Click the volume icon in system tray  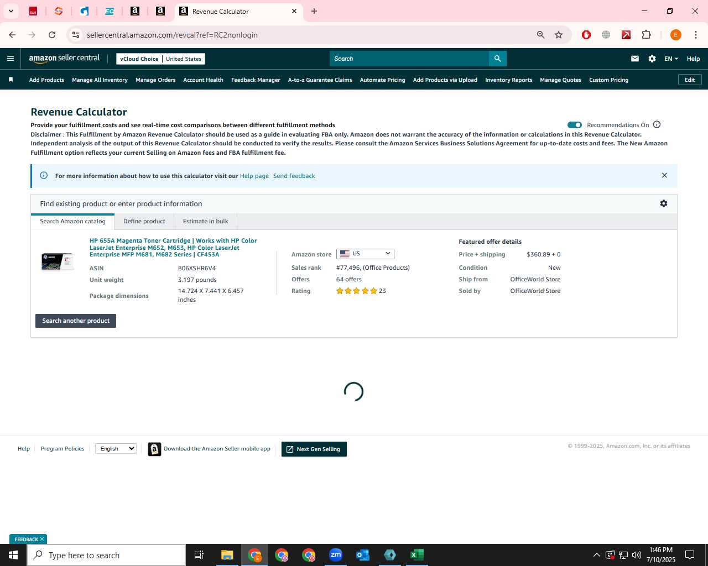tap(637, 555)
